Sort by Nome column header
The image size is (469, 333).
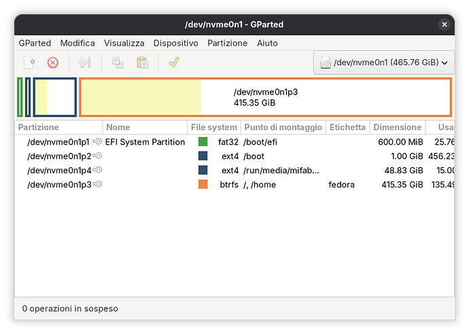point(145,127)
